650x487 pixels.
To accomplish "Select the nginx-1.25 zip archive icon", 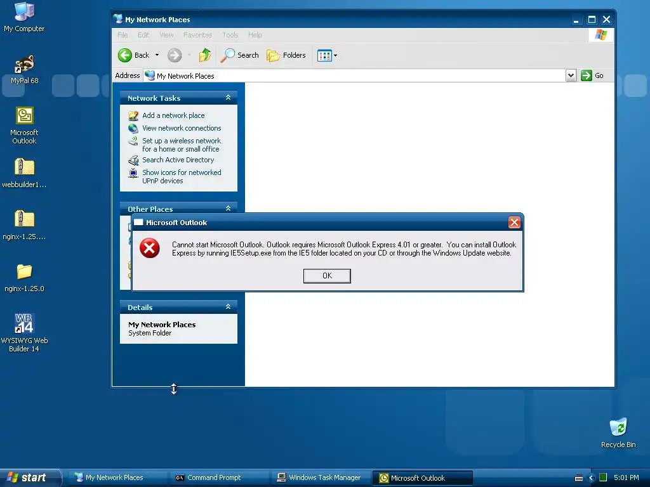I will 25,225.
